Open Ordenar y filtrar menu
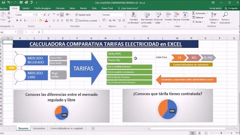Screen dimensions: 240x135 point(214,18)
